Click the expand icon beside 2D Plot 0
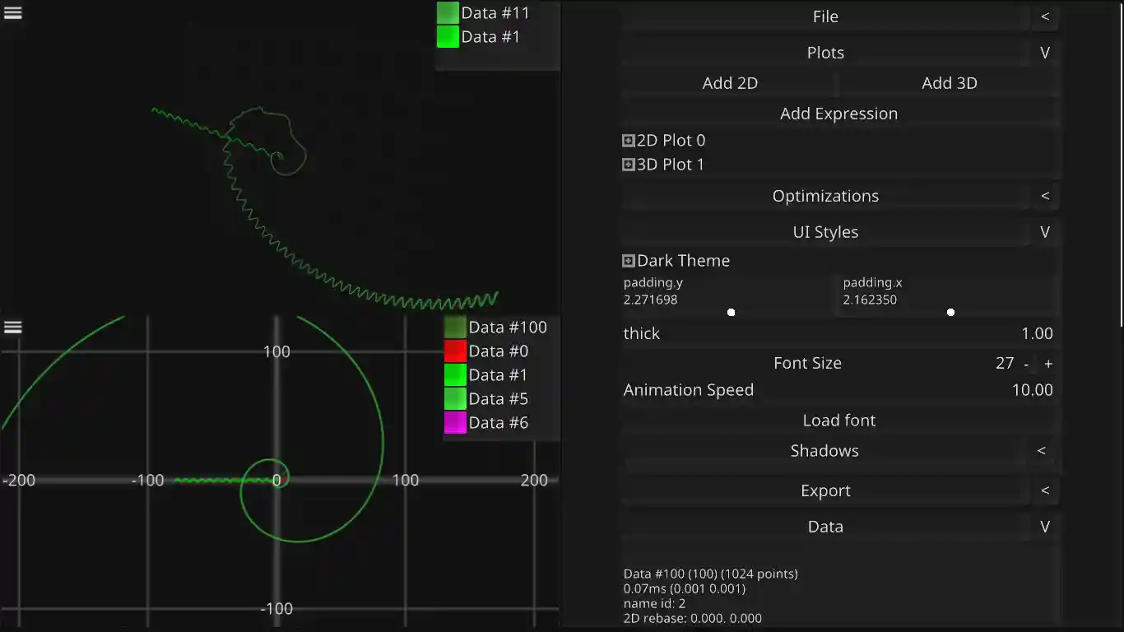The width and height of the screenshot is (1124, 632). tap(627, 140)
